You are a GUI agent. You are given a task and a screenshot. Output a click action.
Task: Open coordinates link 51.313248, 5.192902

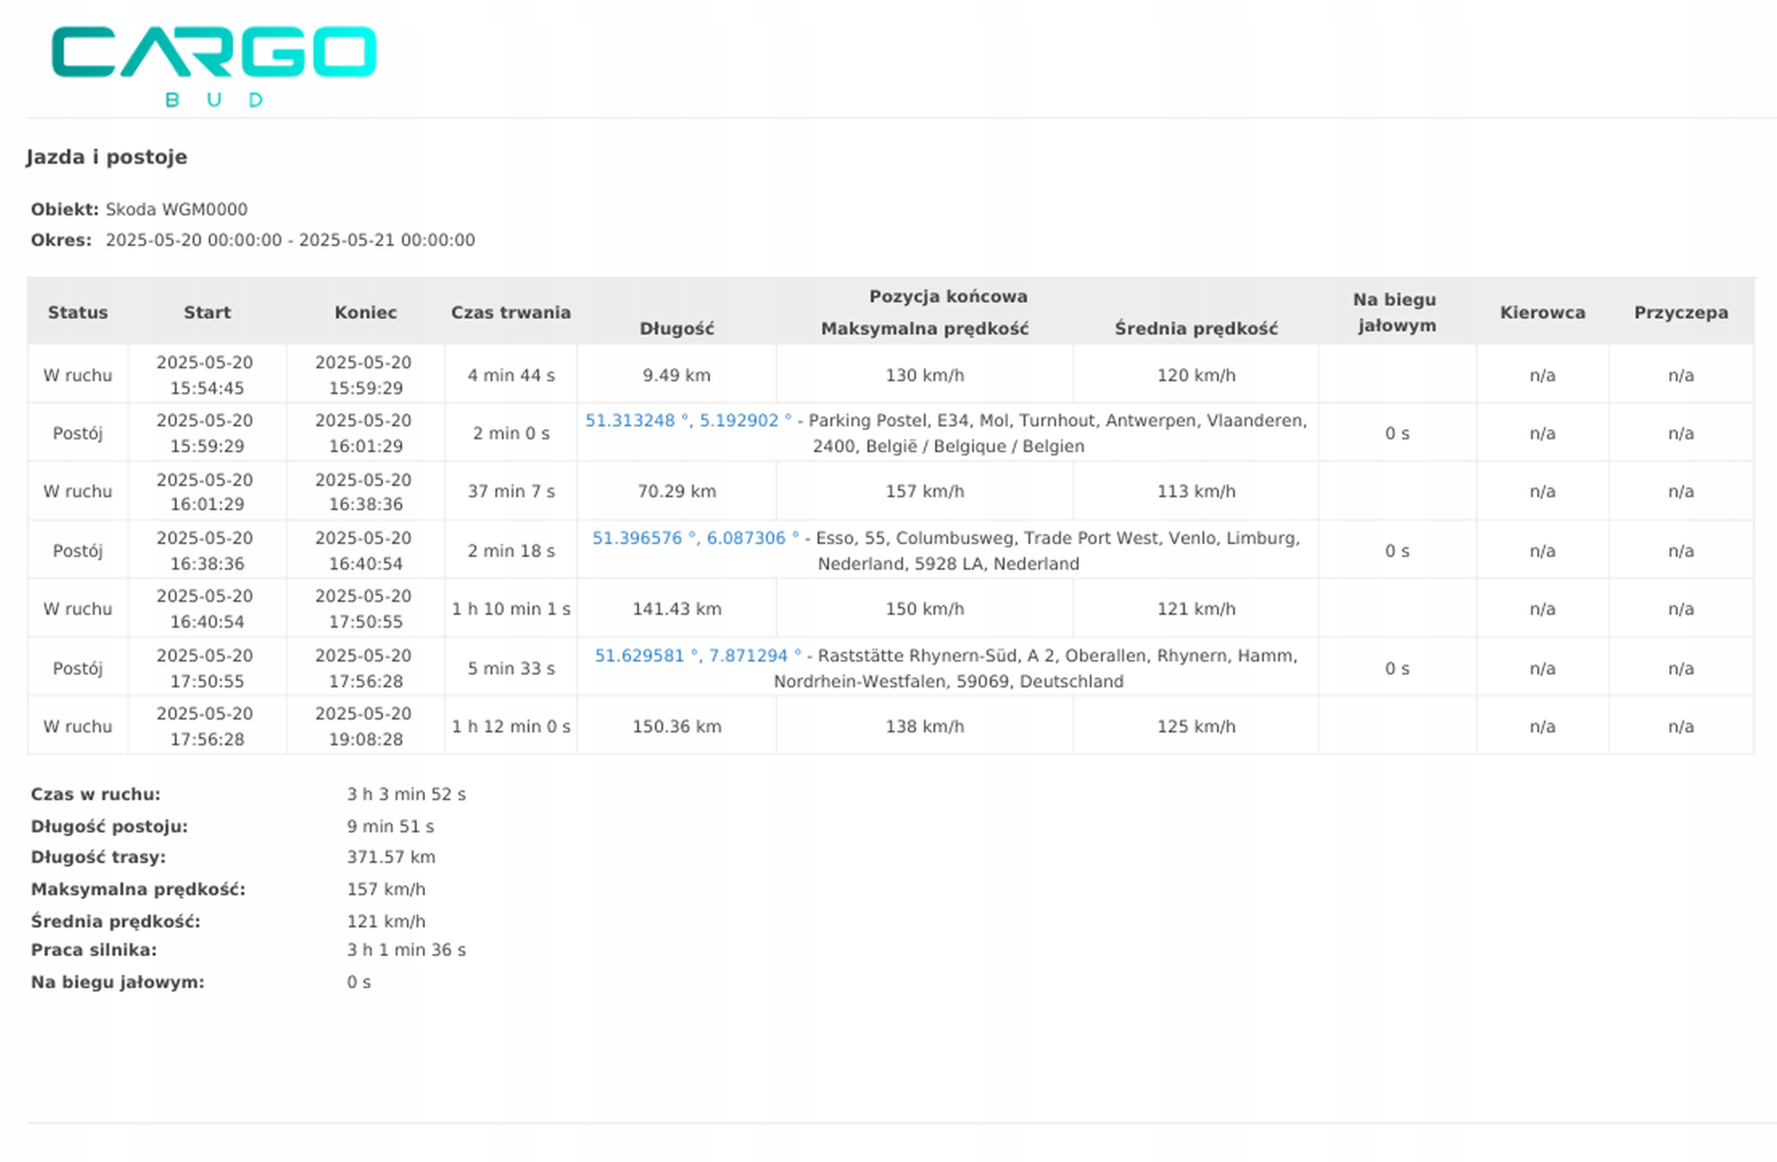[x=687, y=421]
